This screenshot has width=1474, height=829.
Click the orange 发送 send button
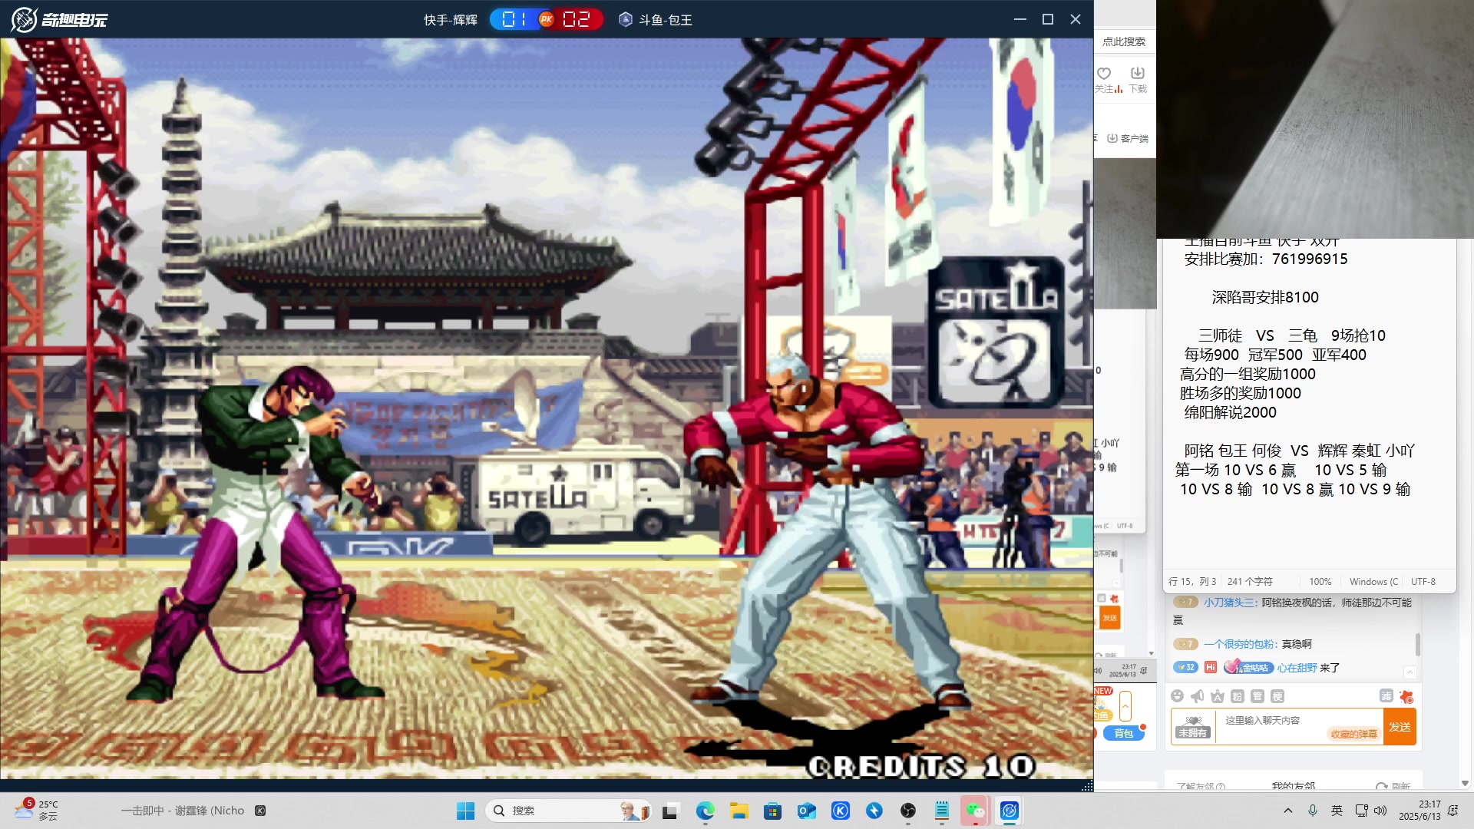(x=1400, y=727)
